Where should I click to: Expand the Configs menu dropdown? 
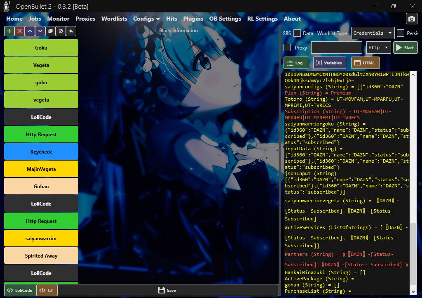point(146,19)
